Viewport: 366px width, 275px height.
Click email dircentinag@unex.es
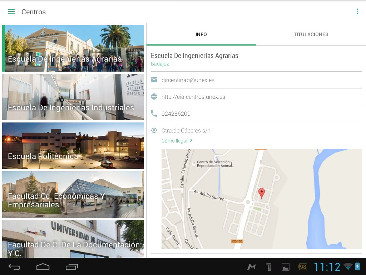[188, 80]
